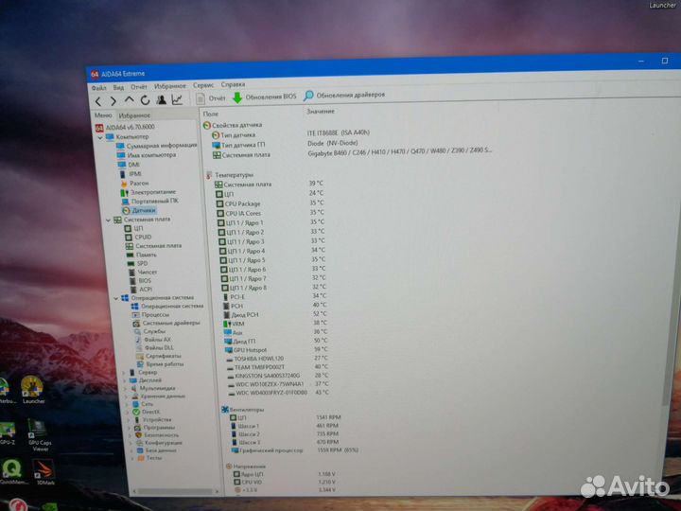Open the GPU-Z desktop shortcut
The image size is (681, 511).
pos(7,433)
